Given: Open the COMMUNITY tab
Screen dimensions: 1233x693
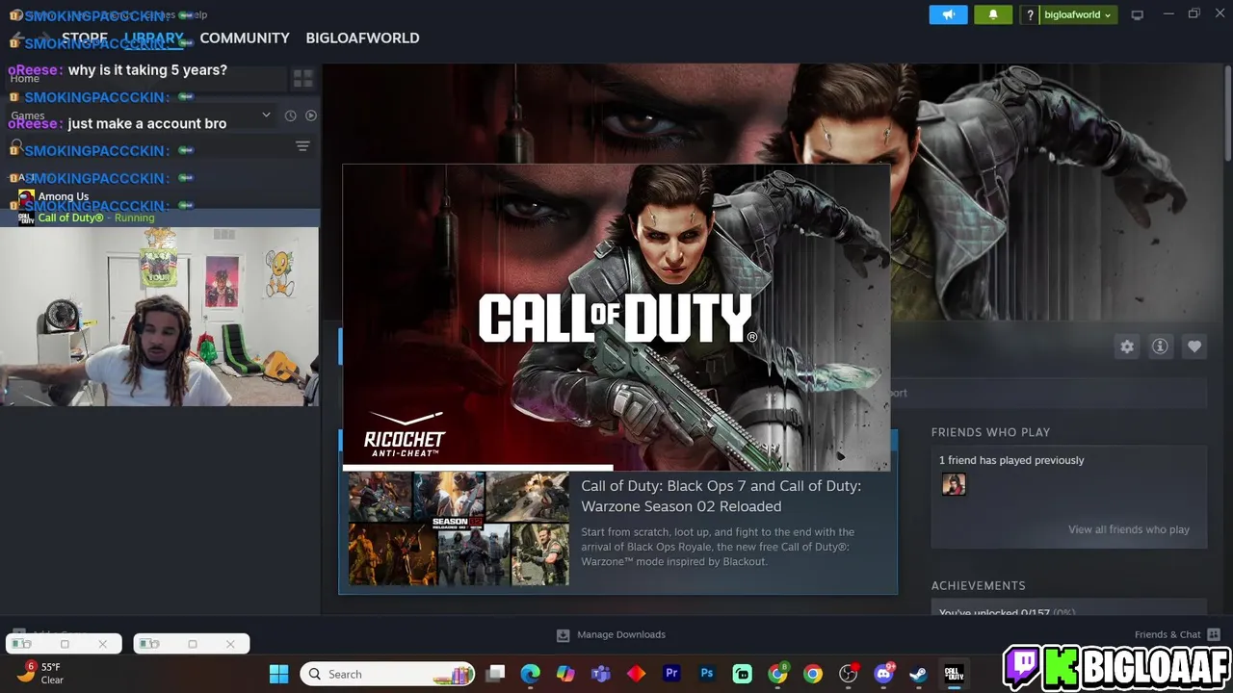Looking at the screenshot, I should point(245,38).
